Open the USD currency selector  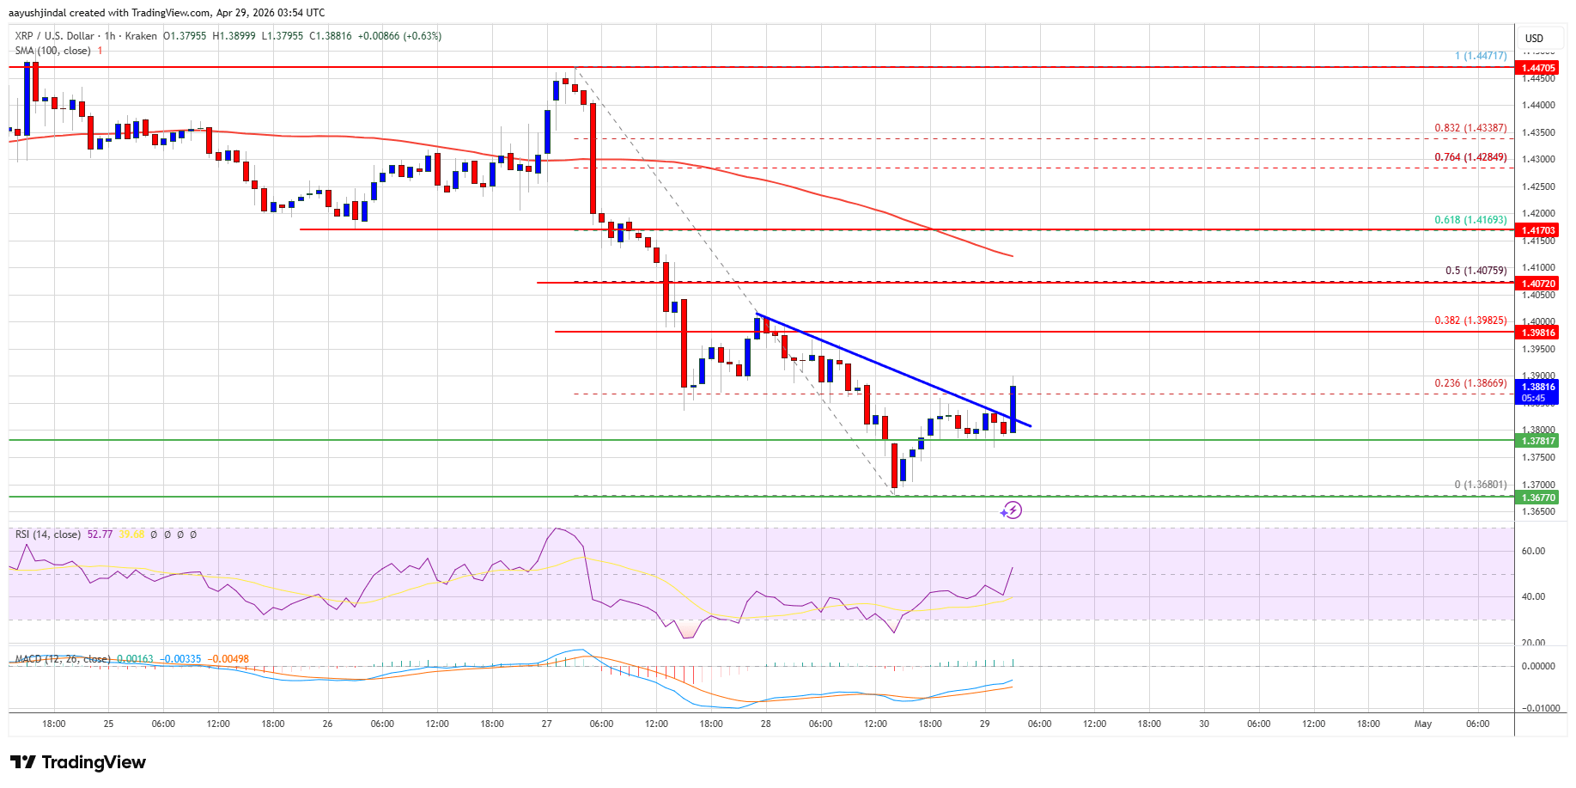coord(1534,38)
